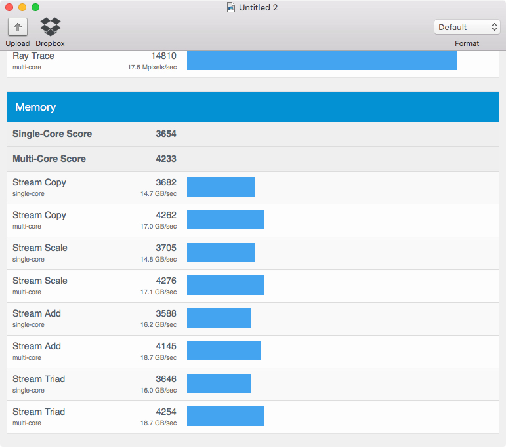
Task: Click the 14.7 GB/sec value
Action: tap(158, 194)
